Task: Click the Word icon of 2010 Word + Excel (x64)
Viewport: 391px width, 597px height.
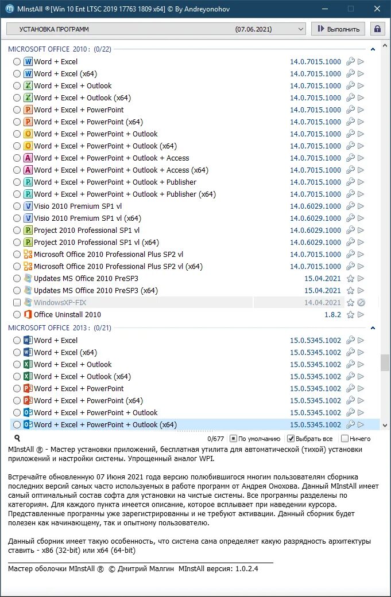Action: [28, 73]
